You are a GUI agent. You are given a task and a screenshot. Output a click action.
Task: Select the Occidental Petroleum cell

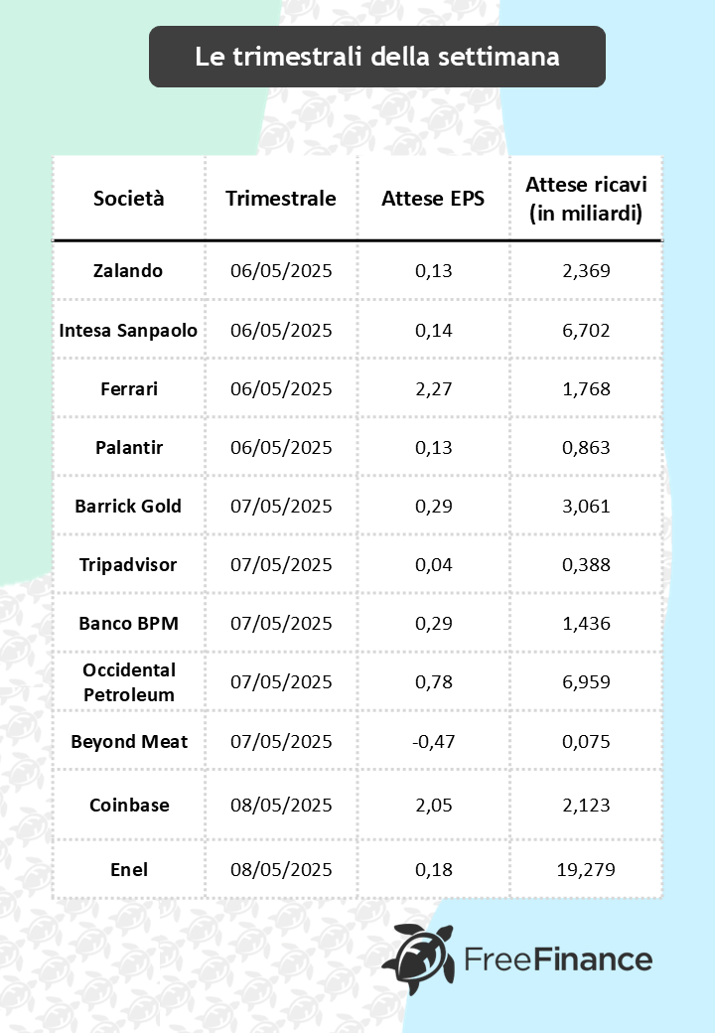(129, 682)
